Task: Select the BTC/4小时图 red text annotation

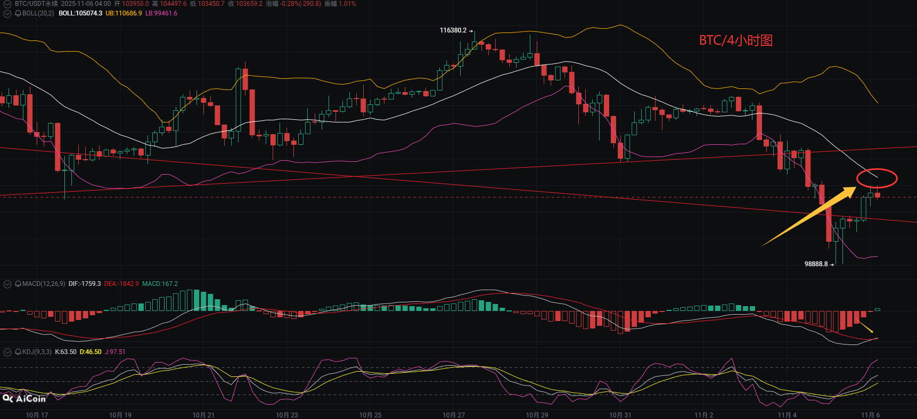Action: pyautogui.click(x=735, y=40)
